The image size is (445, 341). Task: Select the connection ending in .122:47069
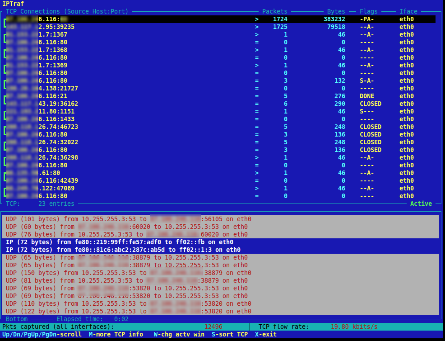221,188
